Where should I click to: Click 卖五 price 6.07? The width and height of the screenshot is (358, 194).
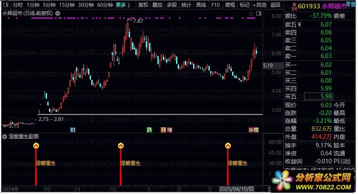[326, 25]
